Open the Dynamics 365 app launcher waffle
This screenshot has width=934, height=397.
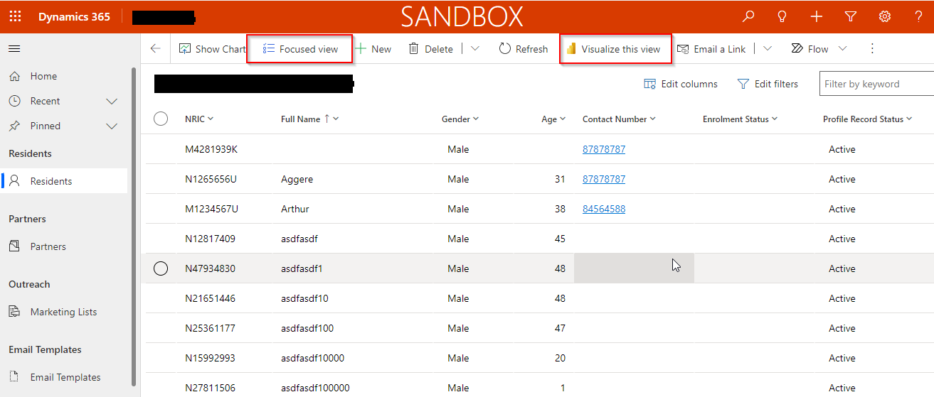point(15,16)
